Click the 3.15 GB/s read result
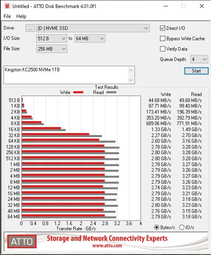The height and width of the screenshot is (255, 211). click(192, 211)
